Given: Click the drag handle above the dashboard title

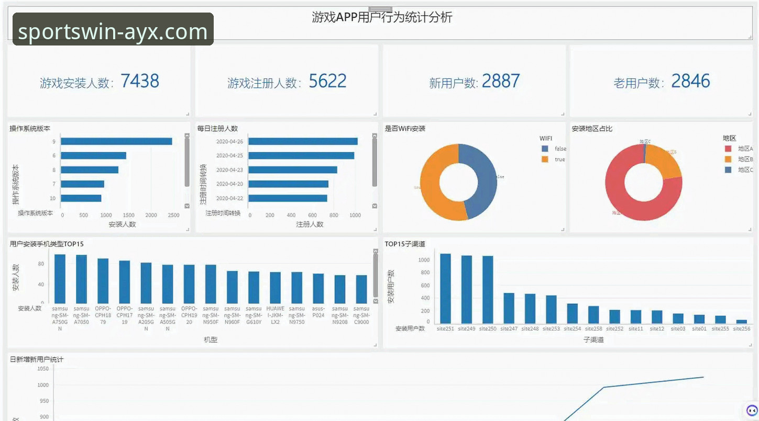Looking at the screenshot, I should [x=380, y=9].
